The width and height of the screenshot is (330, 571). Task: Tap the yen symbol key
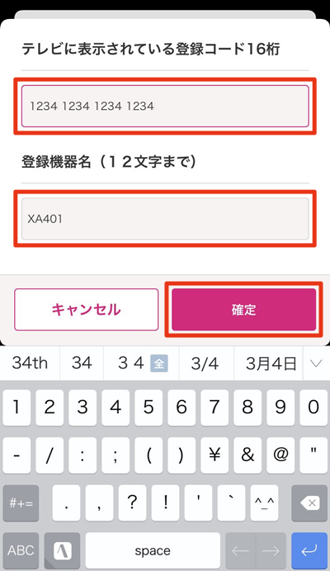click(214, 455)
